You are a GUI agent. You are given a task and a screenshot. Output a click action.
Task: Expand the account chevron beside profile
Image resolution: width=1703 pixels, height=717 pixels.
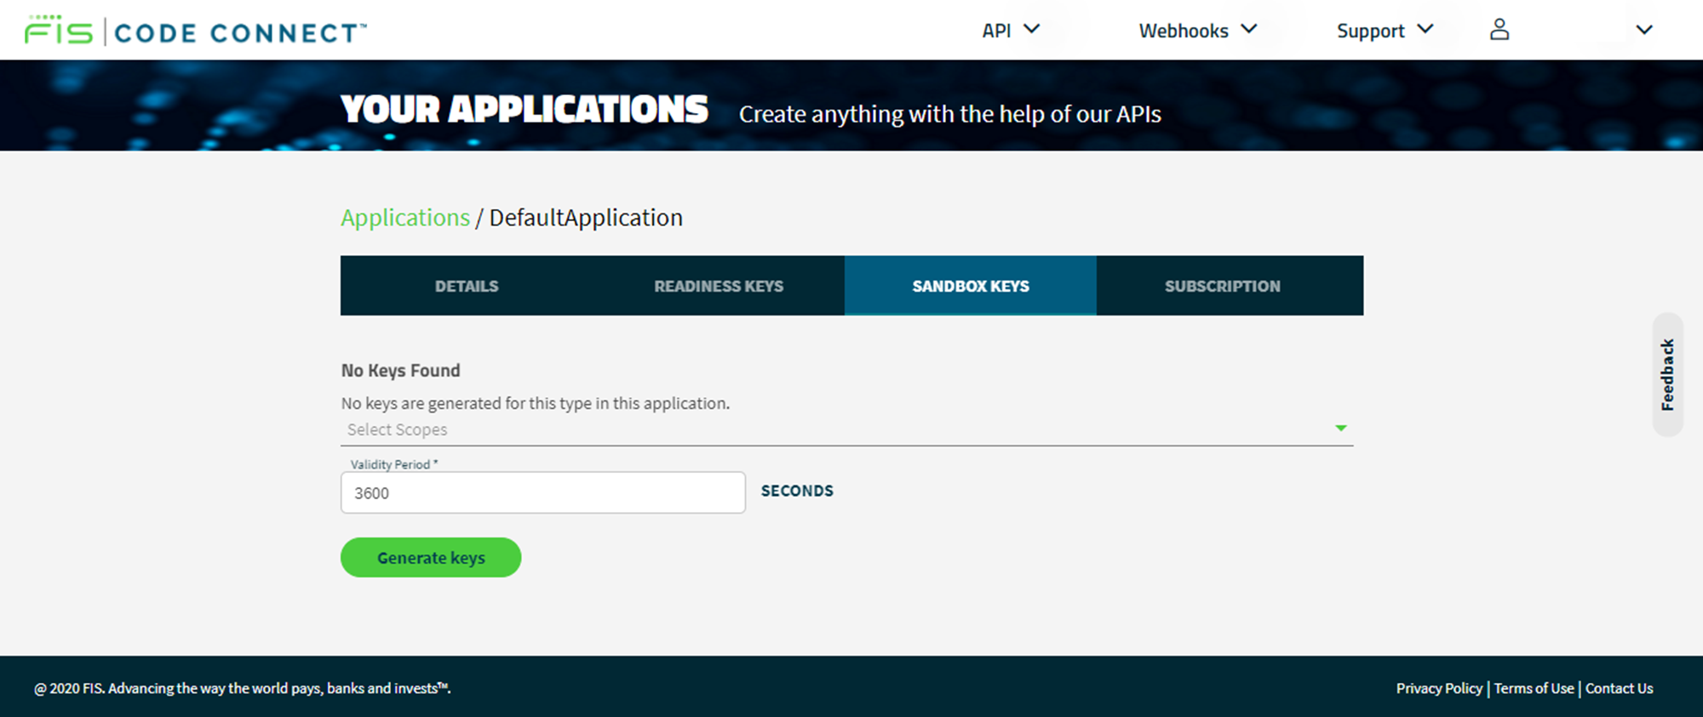coord(1644,31)
